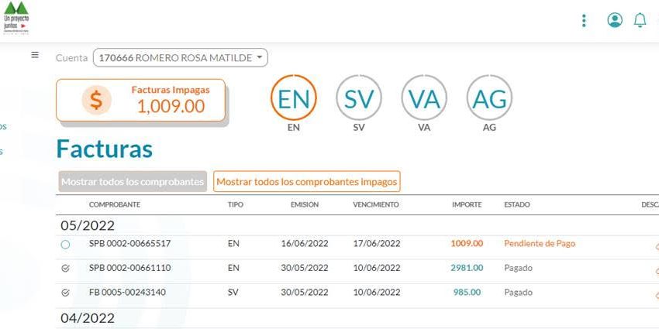Click Mostrar todos los comprobantes button
Viewport: 659px width, 329px height.
pyautogui.click(x=133, y=182)
